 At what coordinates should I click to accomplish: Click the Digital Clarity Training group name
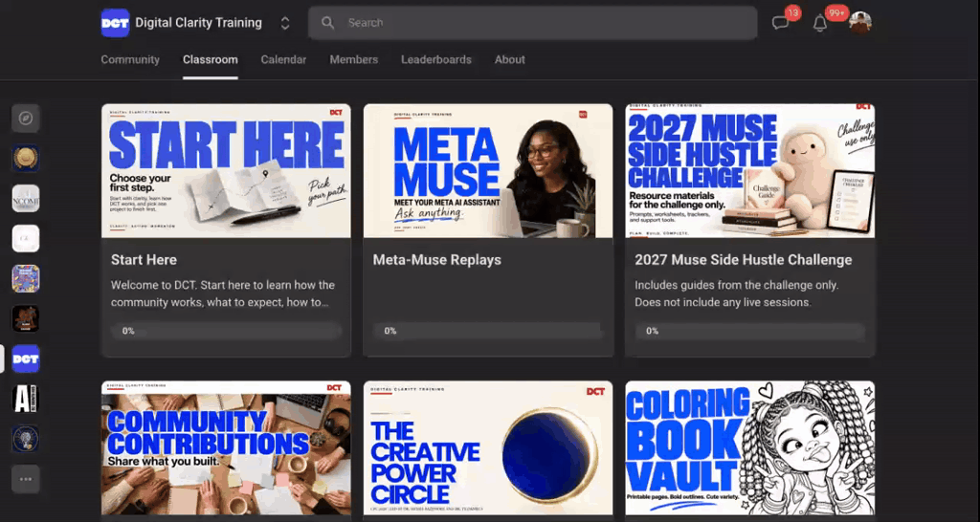199,23
